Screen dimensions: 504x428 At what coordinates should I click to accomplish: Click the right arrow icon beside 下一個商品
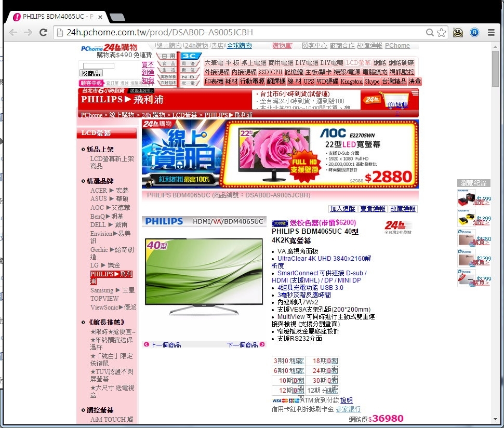pos(262,344)
